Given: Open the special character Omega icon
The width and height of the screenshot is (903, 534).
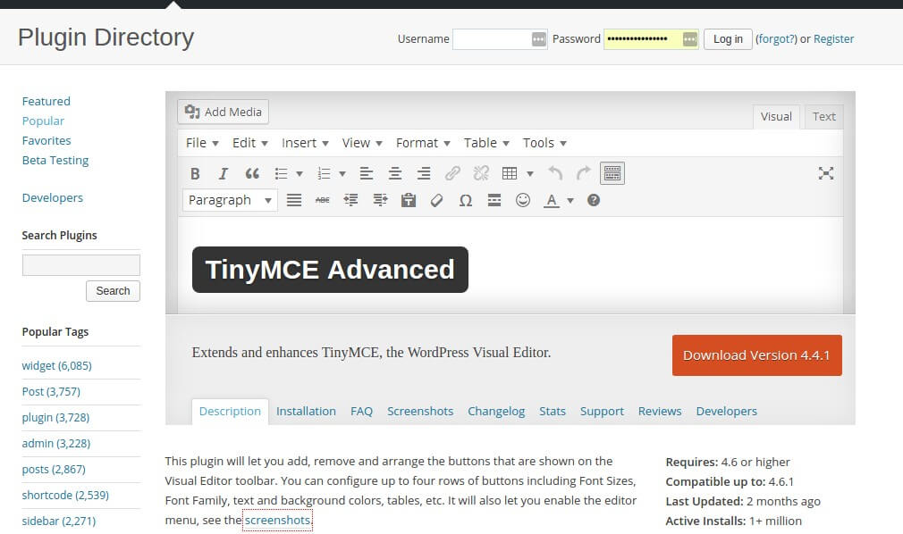Looking at the screenshot, I should coord(465,200).
